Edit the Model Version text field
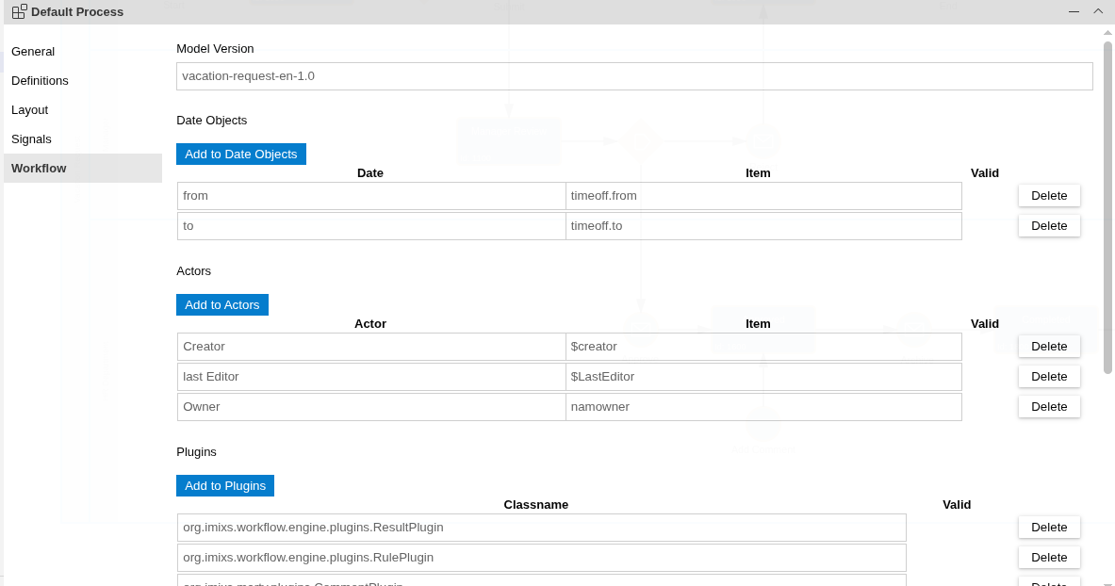1115x586 pixels. click(x=633, y=76)
